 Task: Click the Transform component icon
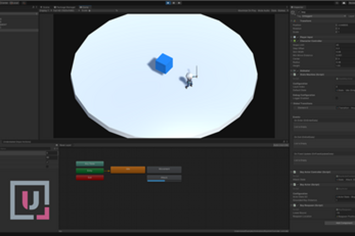[x=295, y=20]
